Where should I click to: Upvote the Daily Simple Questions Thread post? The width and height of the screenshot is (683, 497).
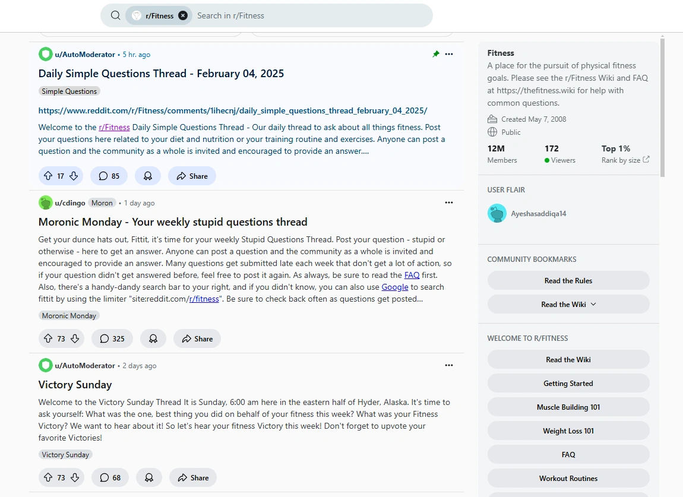(48, 176)
